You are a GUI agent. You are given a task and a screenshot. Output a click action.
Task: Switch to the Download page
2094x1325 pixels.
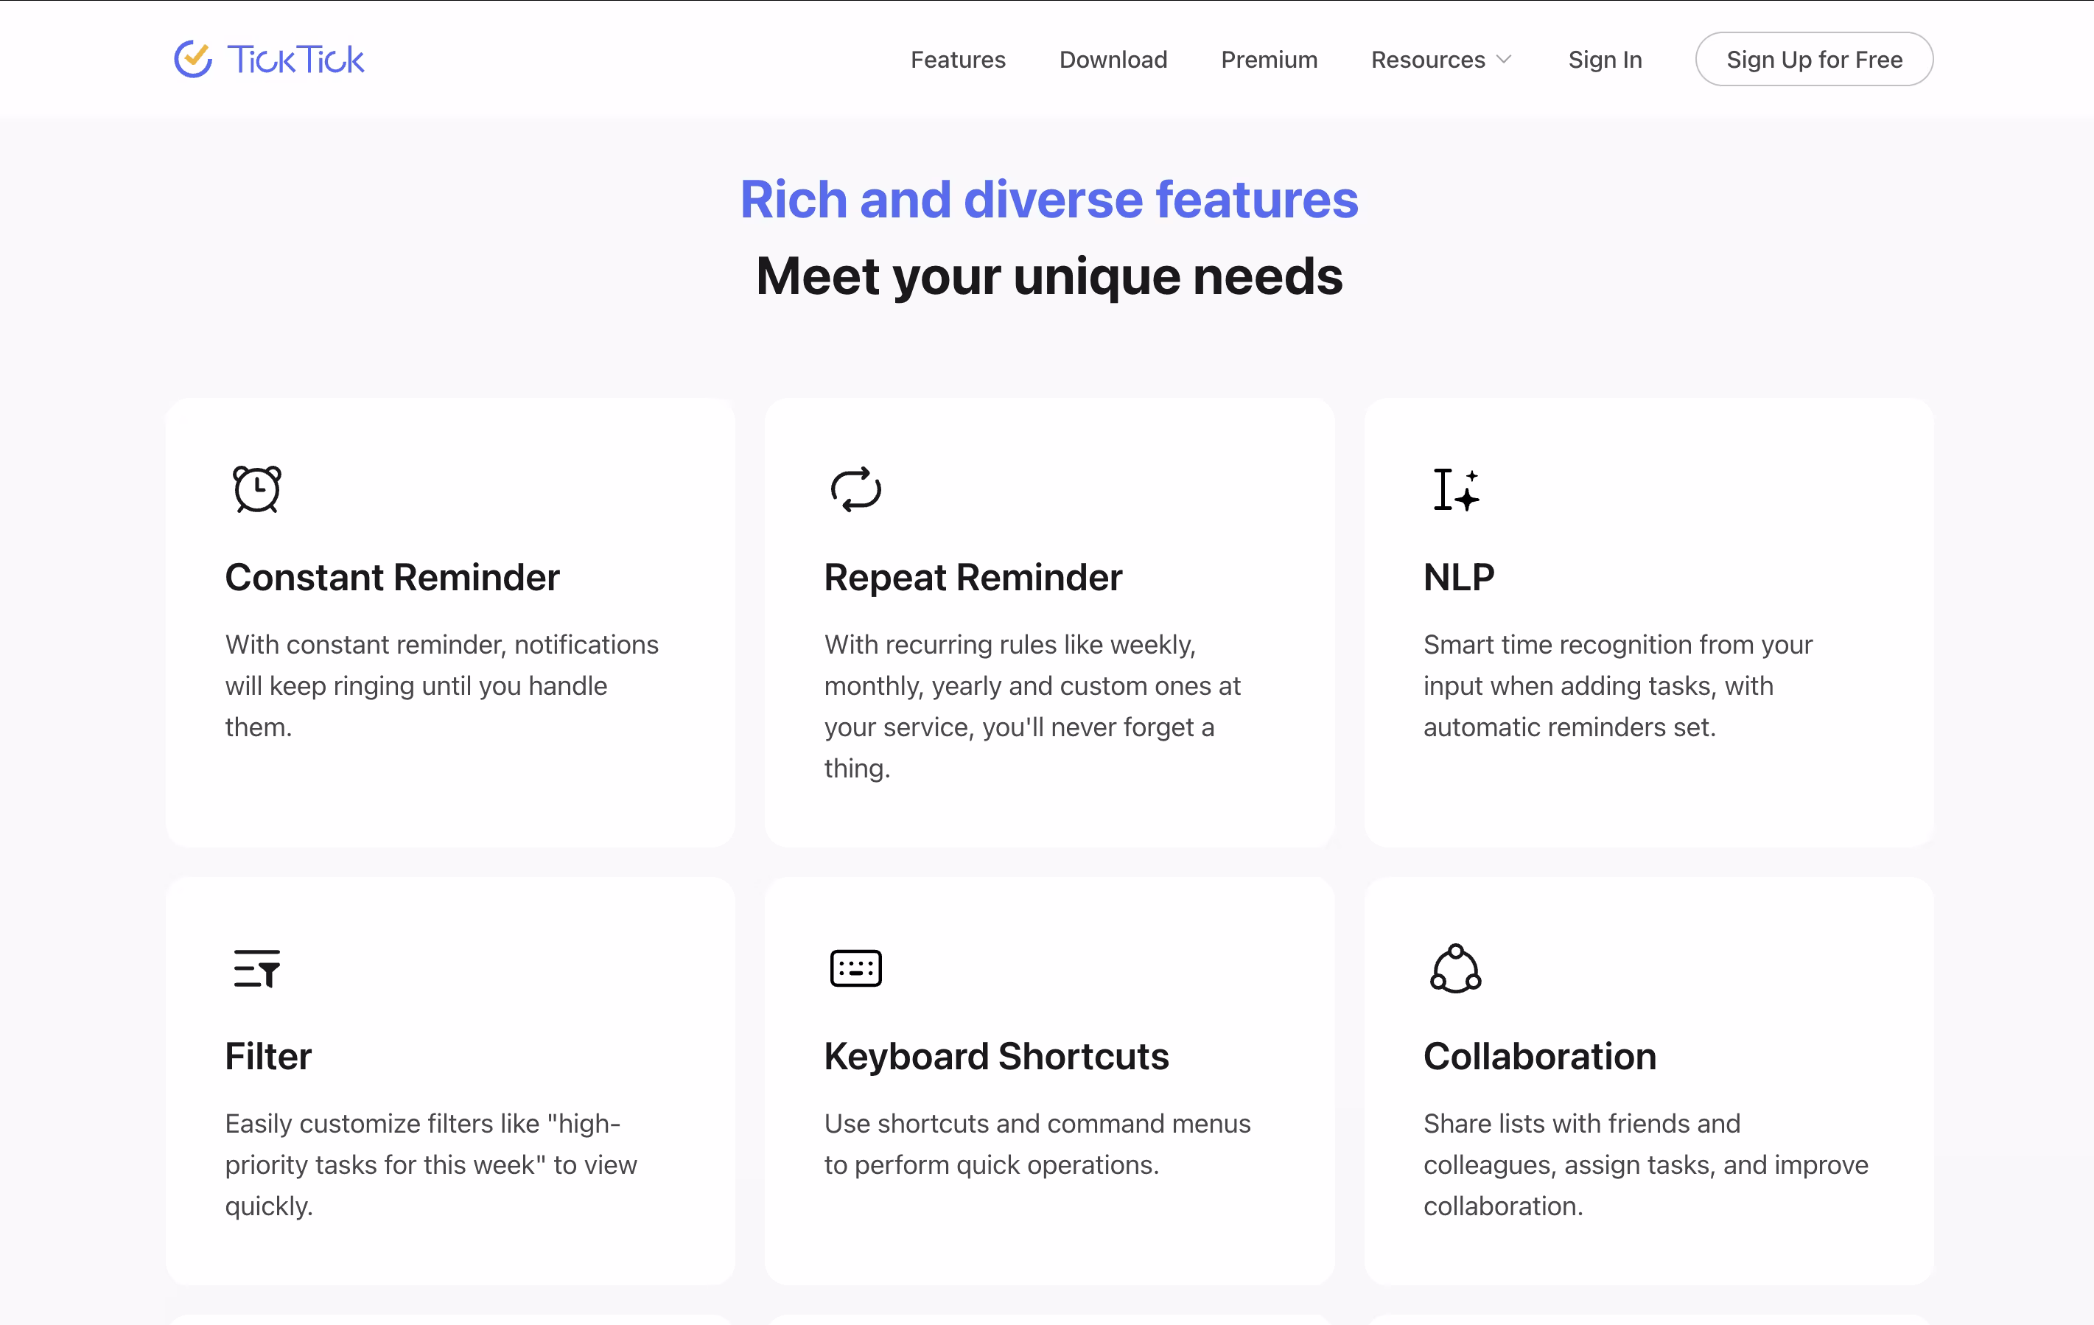click(1113, 59)
